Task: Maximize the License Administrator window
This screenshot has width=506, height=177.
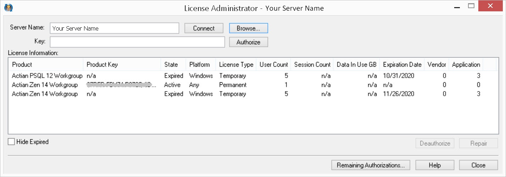Action: point(471,6)
